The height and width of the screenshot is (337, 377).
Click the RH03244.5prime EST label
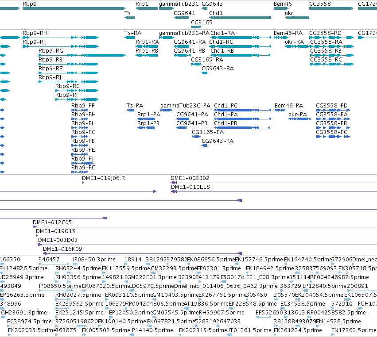(78, 268)
